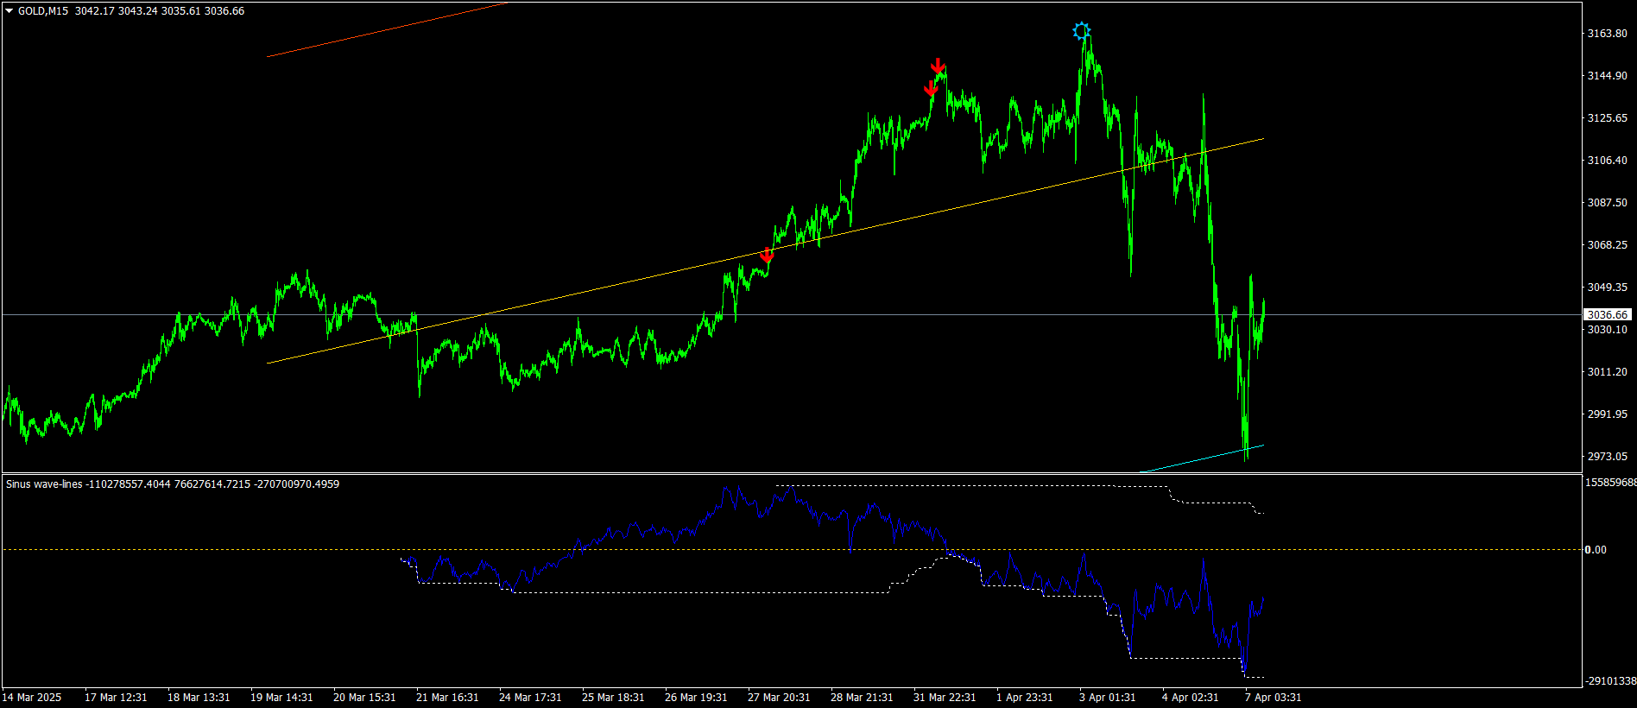This screenshot has height=708, width=1637.
Task: Click the 2973.05 price scale label
Action: 1607,457
